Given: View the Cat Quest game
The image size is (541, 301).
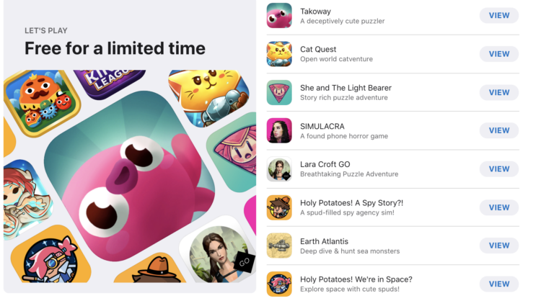Looking at the screenshot, I should click(x=499, y=54).
